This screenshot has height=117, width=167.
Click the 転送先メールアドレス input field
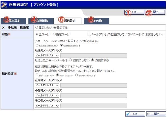point(94,56)
